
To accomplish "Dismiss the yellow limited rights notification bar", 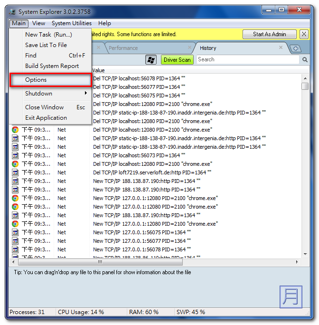I will [x=304, y=34].
